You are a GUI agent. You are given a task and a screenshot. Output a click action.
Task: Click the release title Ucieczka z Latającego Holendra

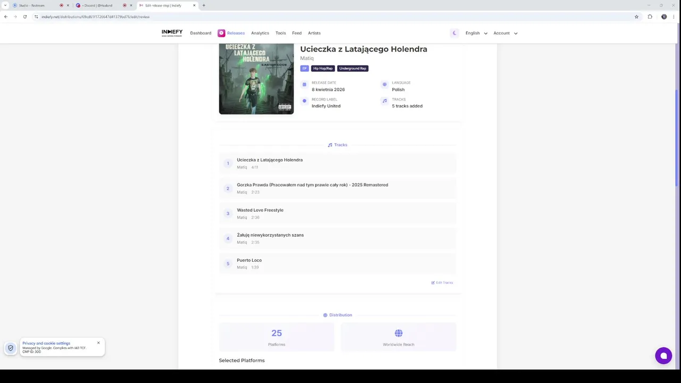[363, 49]
